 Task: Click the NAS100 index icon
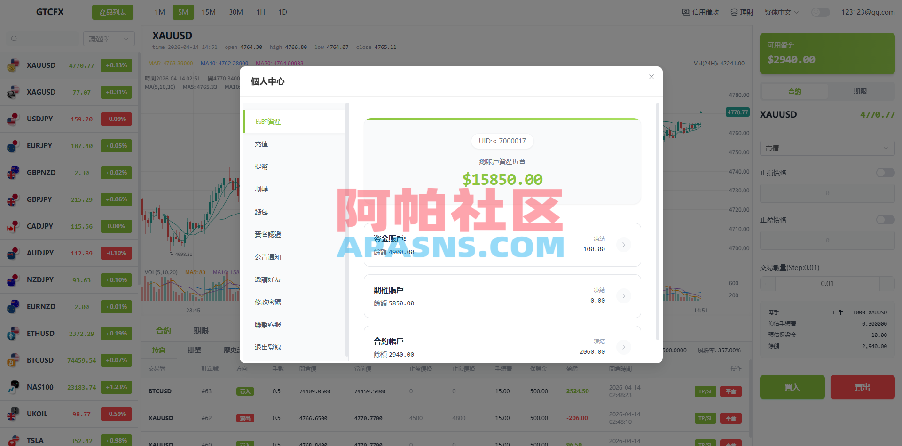(13, 387)
